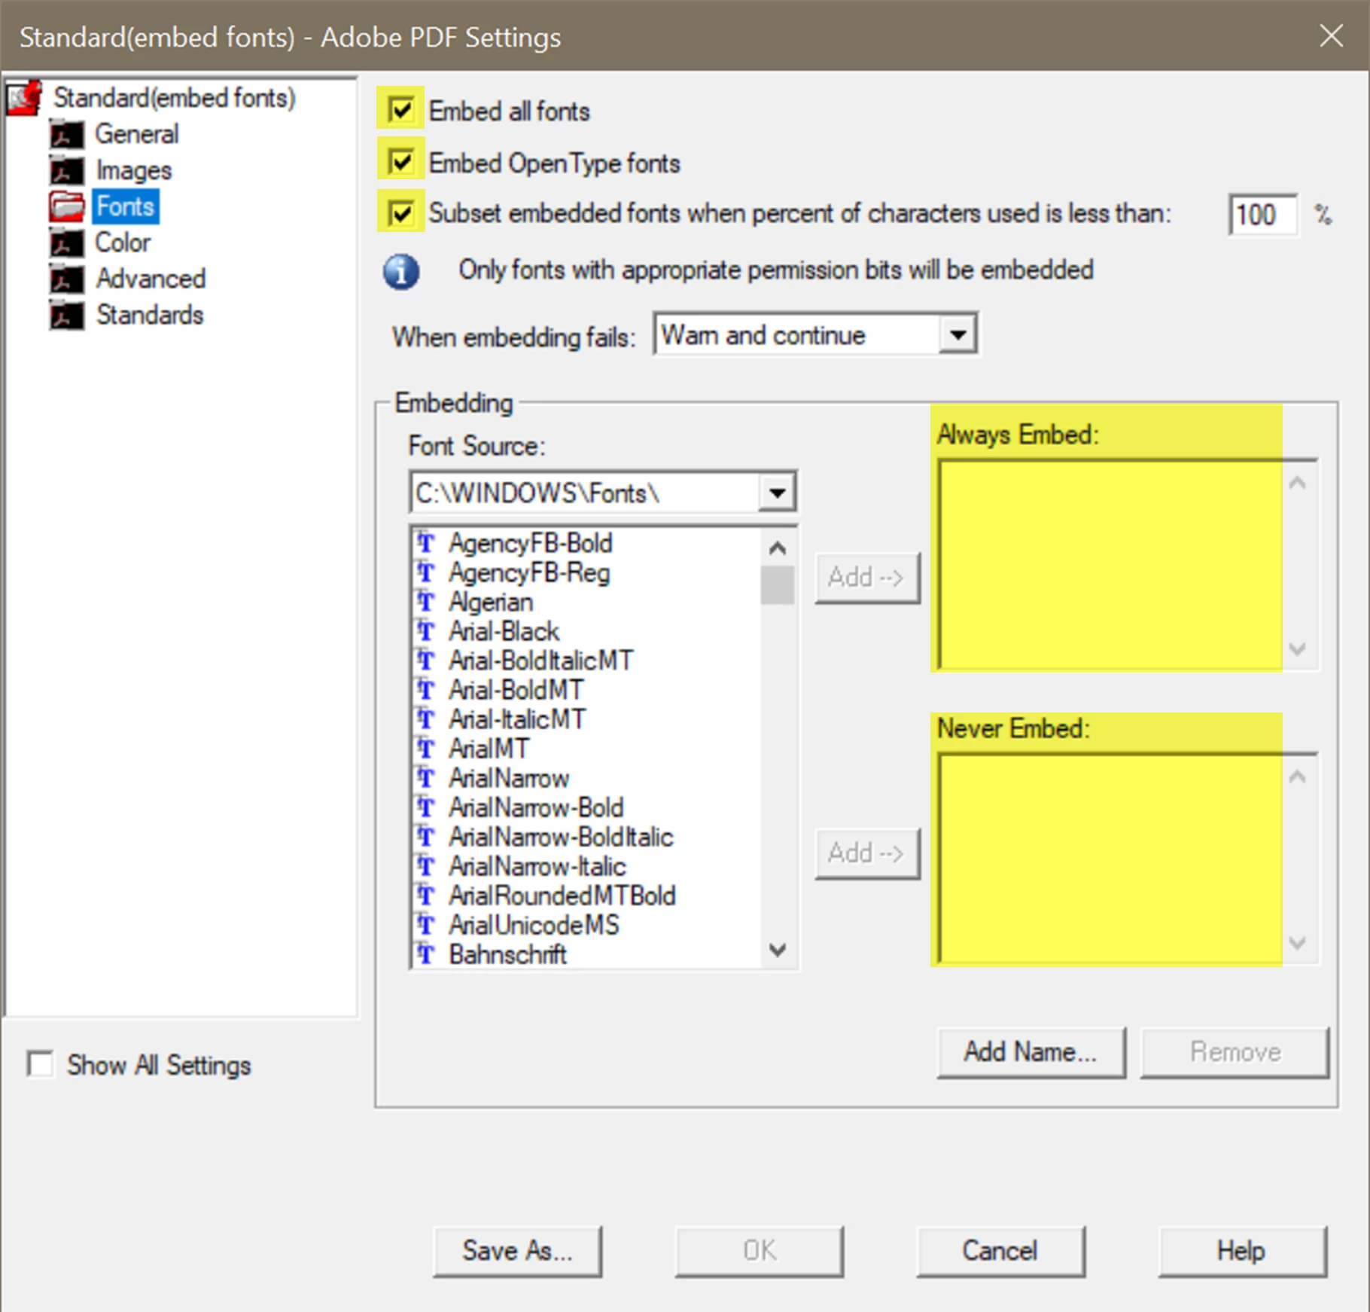Select ArialRoundedMTBold in the font list

pos(562,896)
